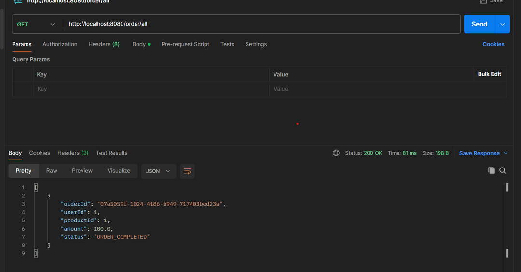The height and width of the screenshot is (272, 521).
Task: Expand the Save Response dropdown arrow
Action: click(x=506, y=153)
